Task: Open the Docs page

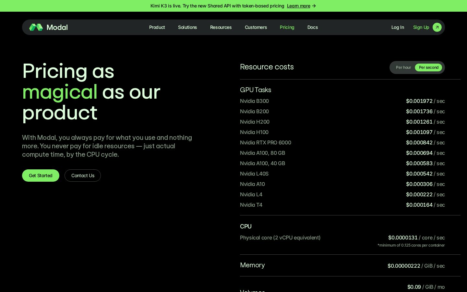Action: (313, 27)
